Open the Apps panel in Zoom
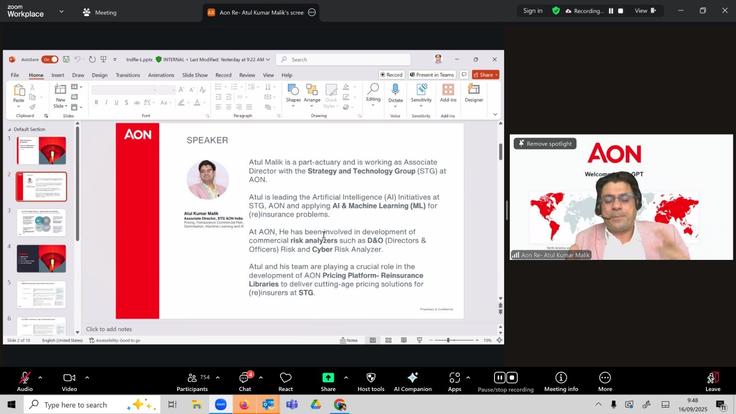The width and height of the screenshot is (736, 414). 454,382
